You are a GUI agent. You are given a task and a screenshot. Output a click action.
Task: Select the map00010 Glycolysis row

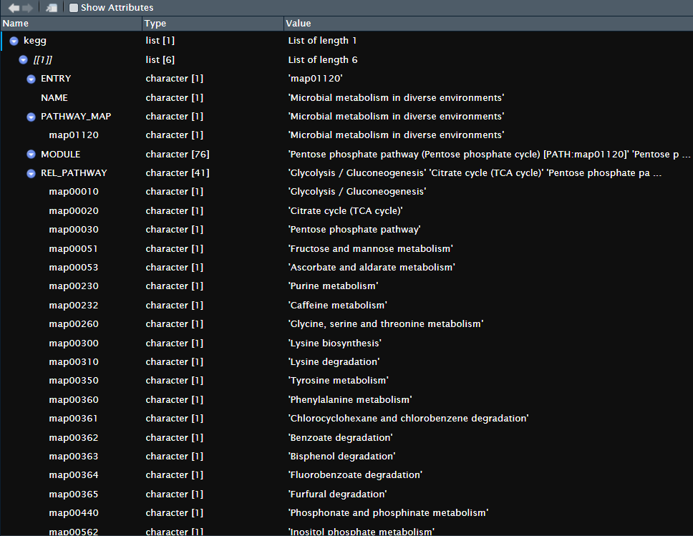[x=74, y=192]
